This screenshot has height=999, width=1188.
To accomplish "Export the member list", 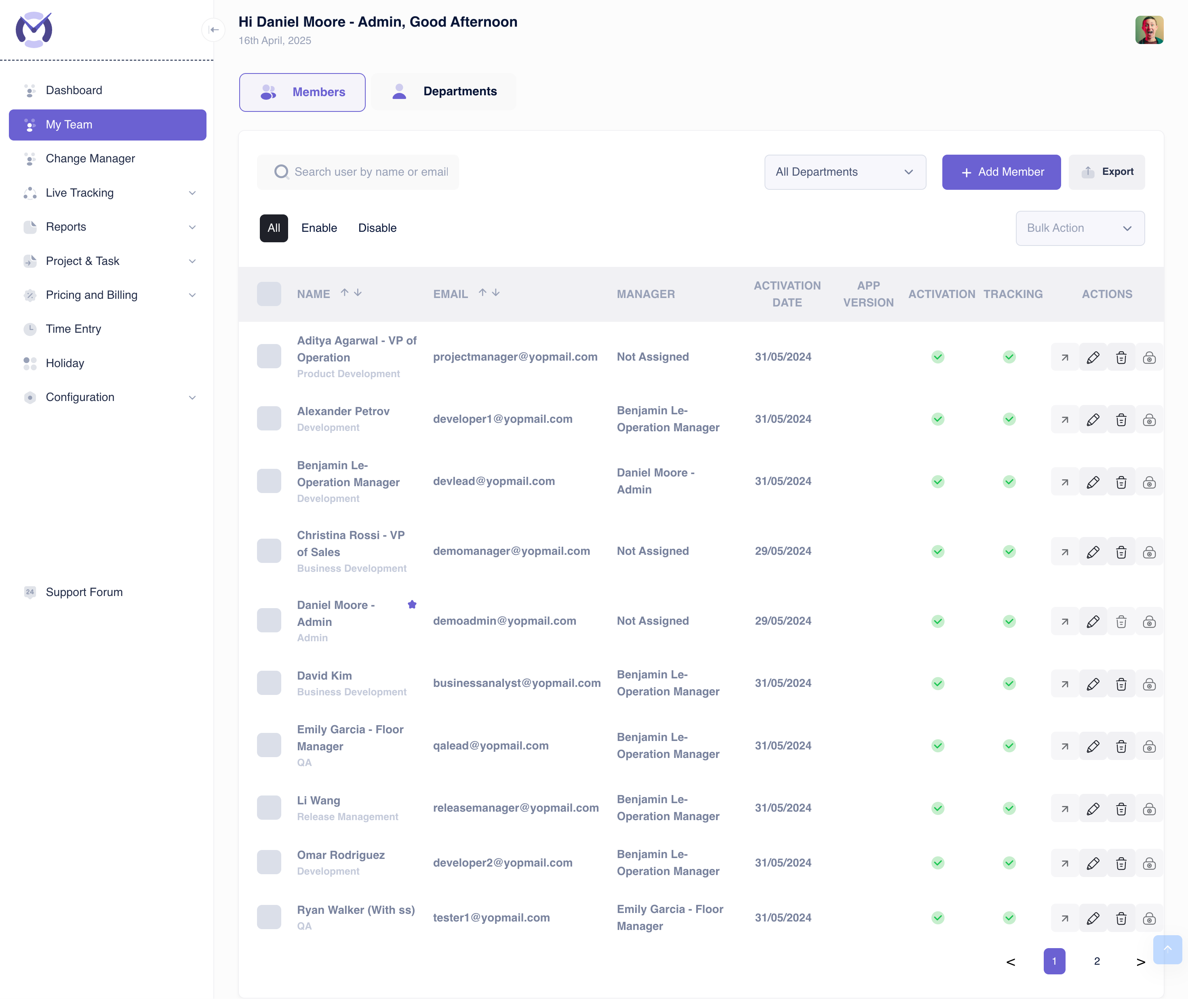I will 1106,172.
